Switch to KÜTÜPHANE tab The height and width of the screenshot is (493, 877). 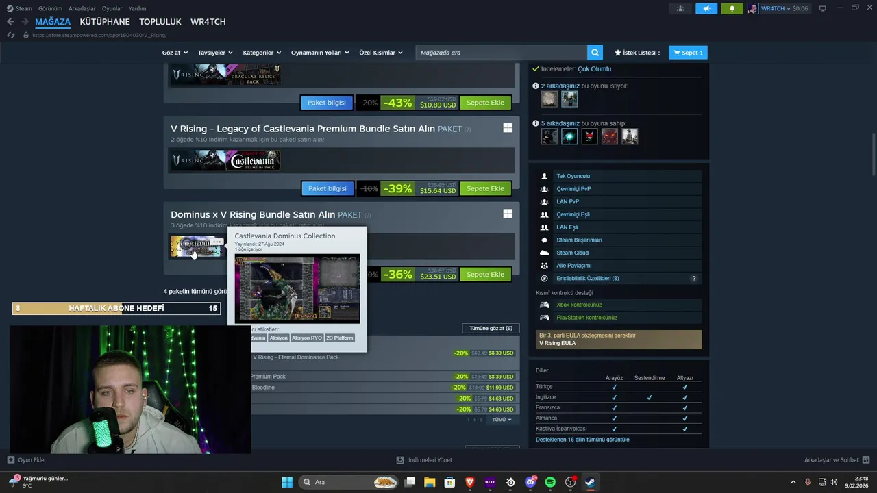tap(105, 22)
